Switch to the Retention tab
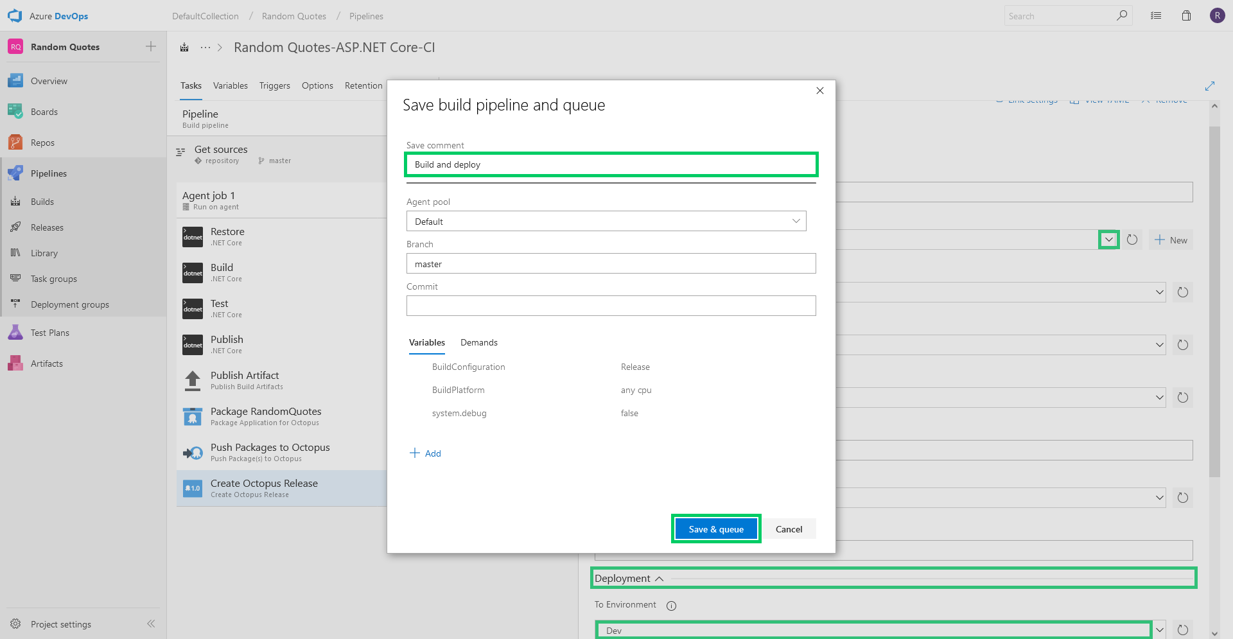 pos(363,85)
